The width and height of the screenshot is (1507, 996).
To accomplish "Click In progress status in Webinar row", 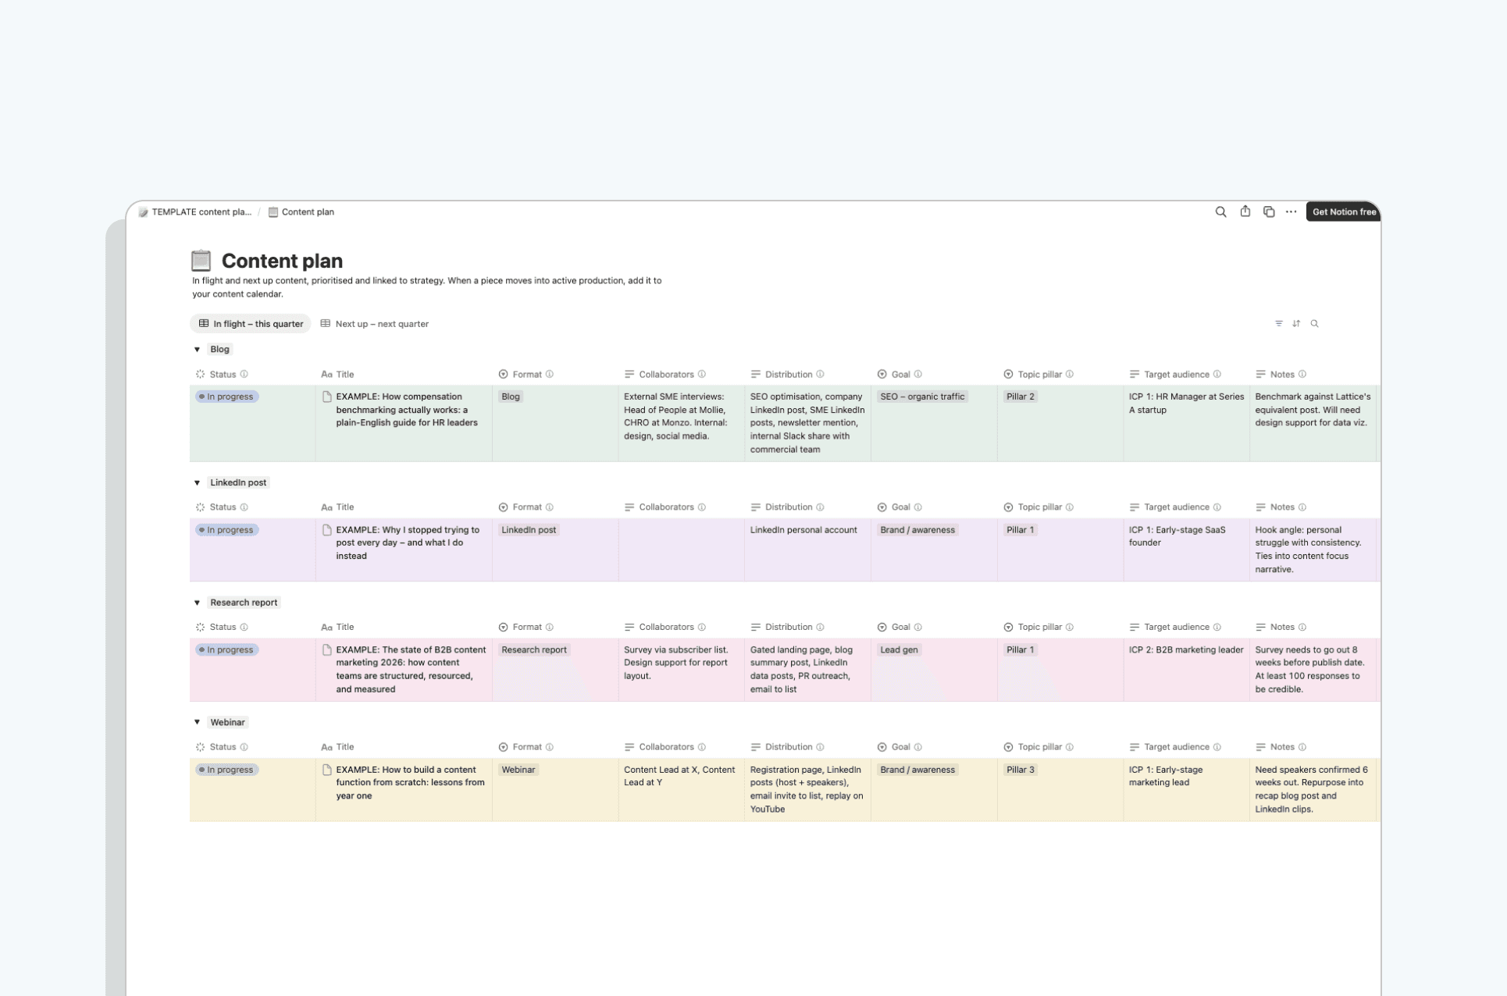I will pos(226,770).
